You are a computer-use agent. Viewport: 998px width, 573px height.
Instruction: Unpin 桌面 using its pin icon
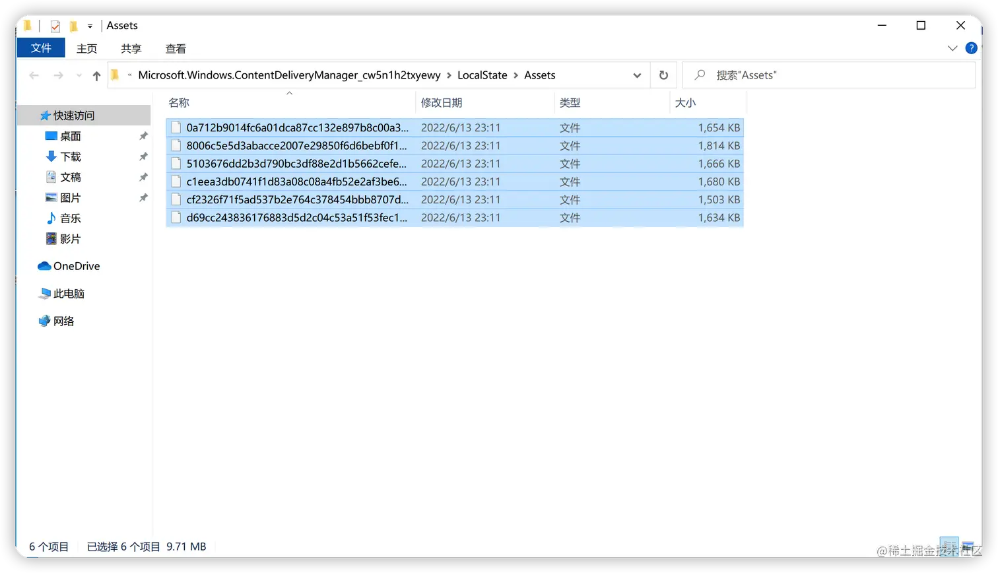click(x=143, y=136)
